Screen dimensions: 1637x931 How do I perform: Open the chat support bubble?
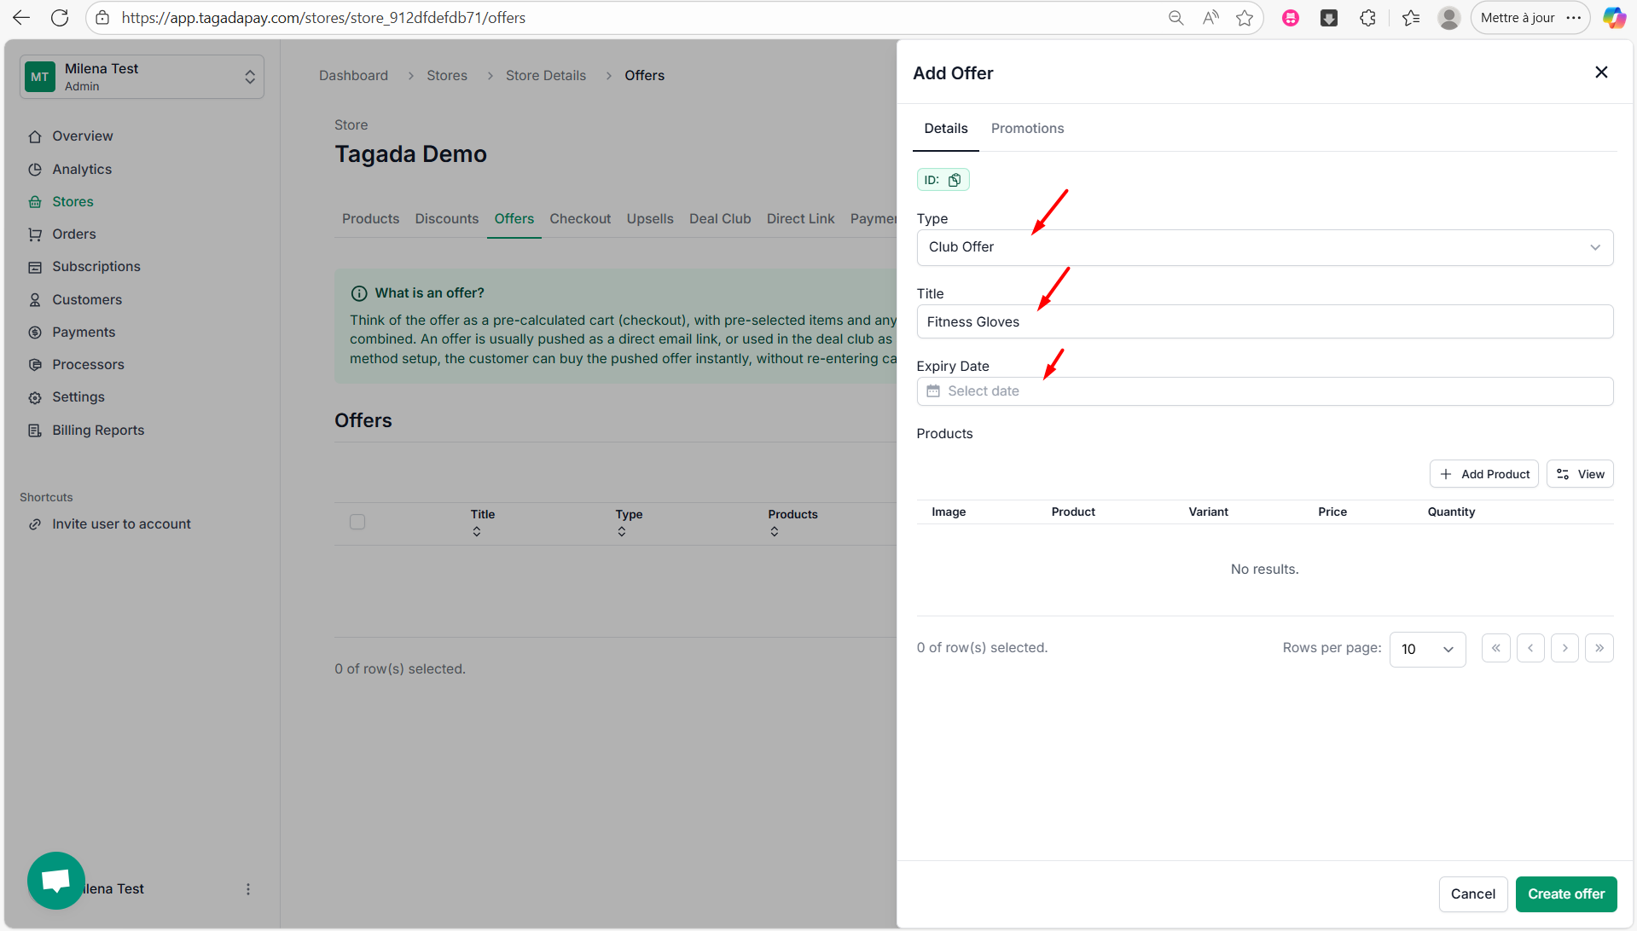coord(56,880)
